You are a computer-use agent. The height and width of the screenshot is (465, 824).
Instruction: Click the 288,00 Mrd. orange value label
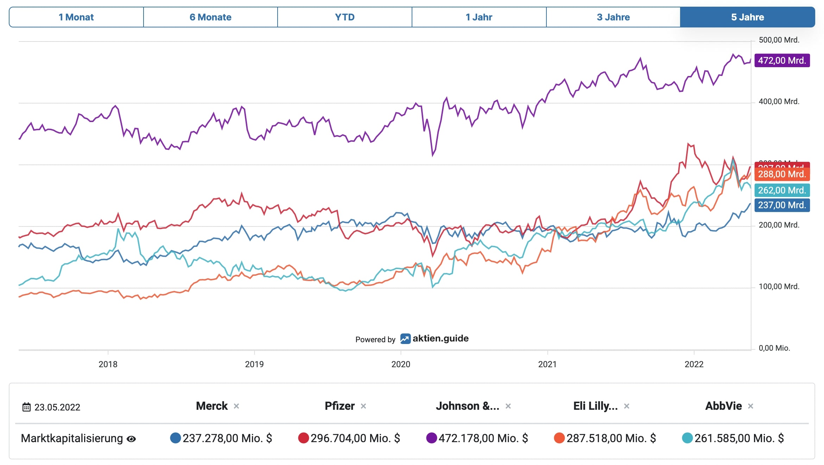point(782,174)
